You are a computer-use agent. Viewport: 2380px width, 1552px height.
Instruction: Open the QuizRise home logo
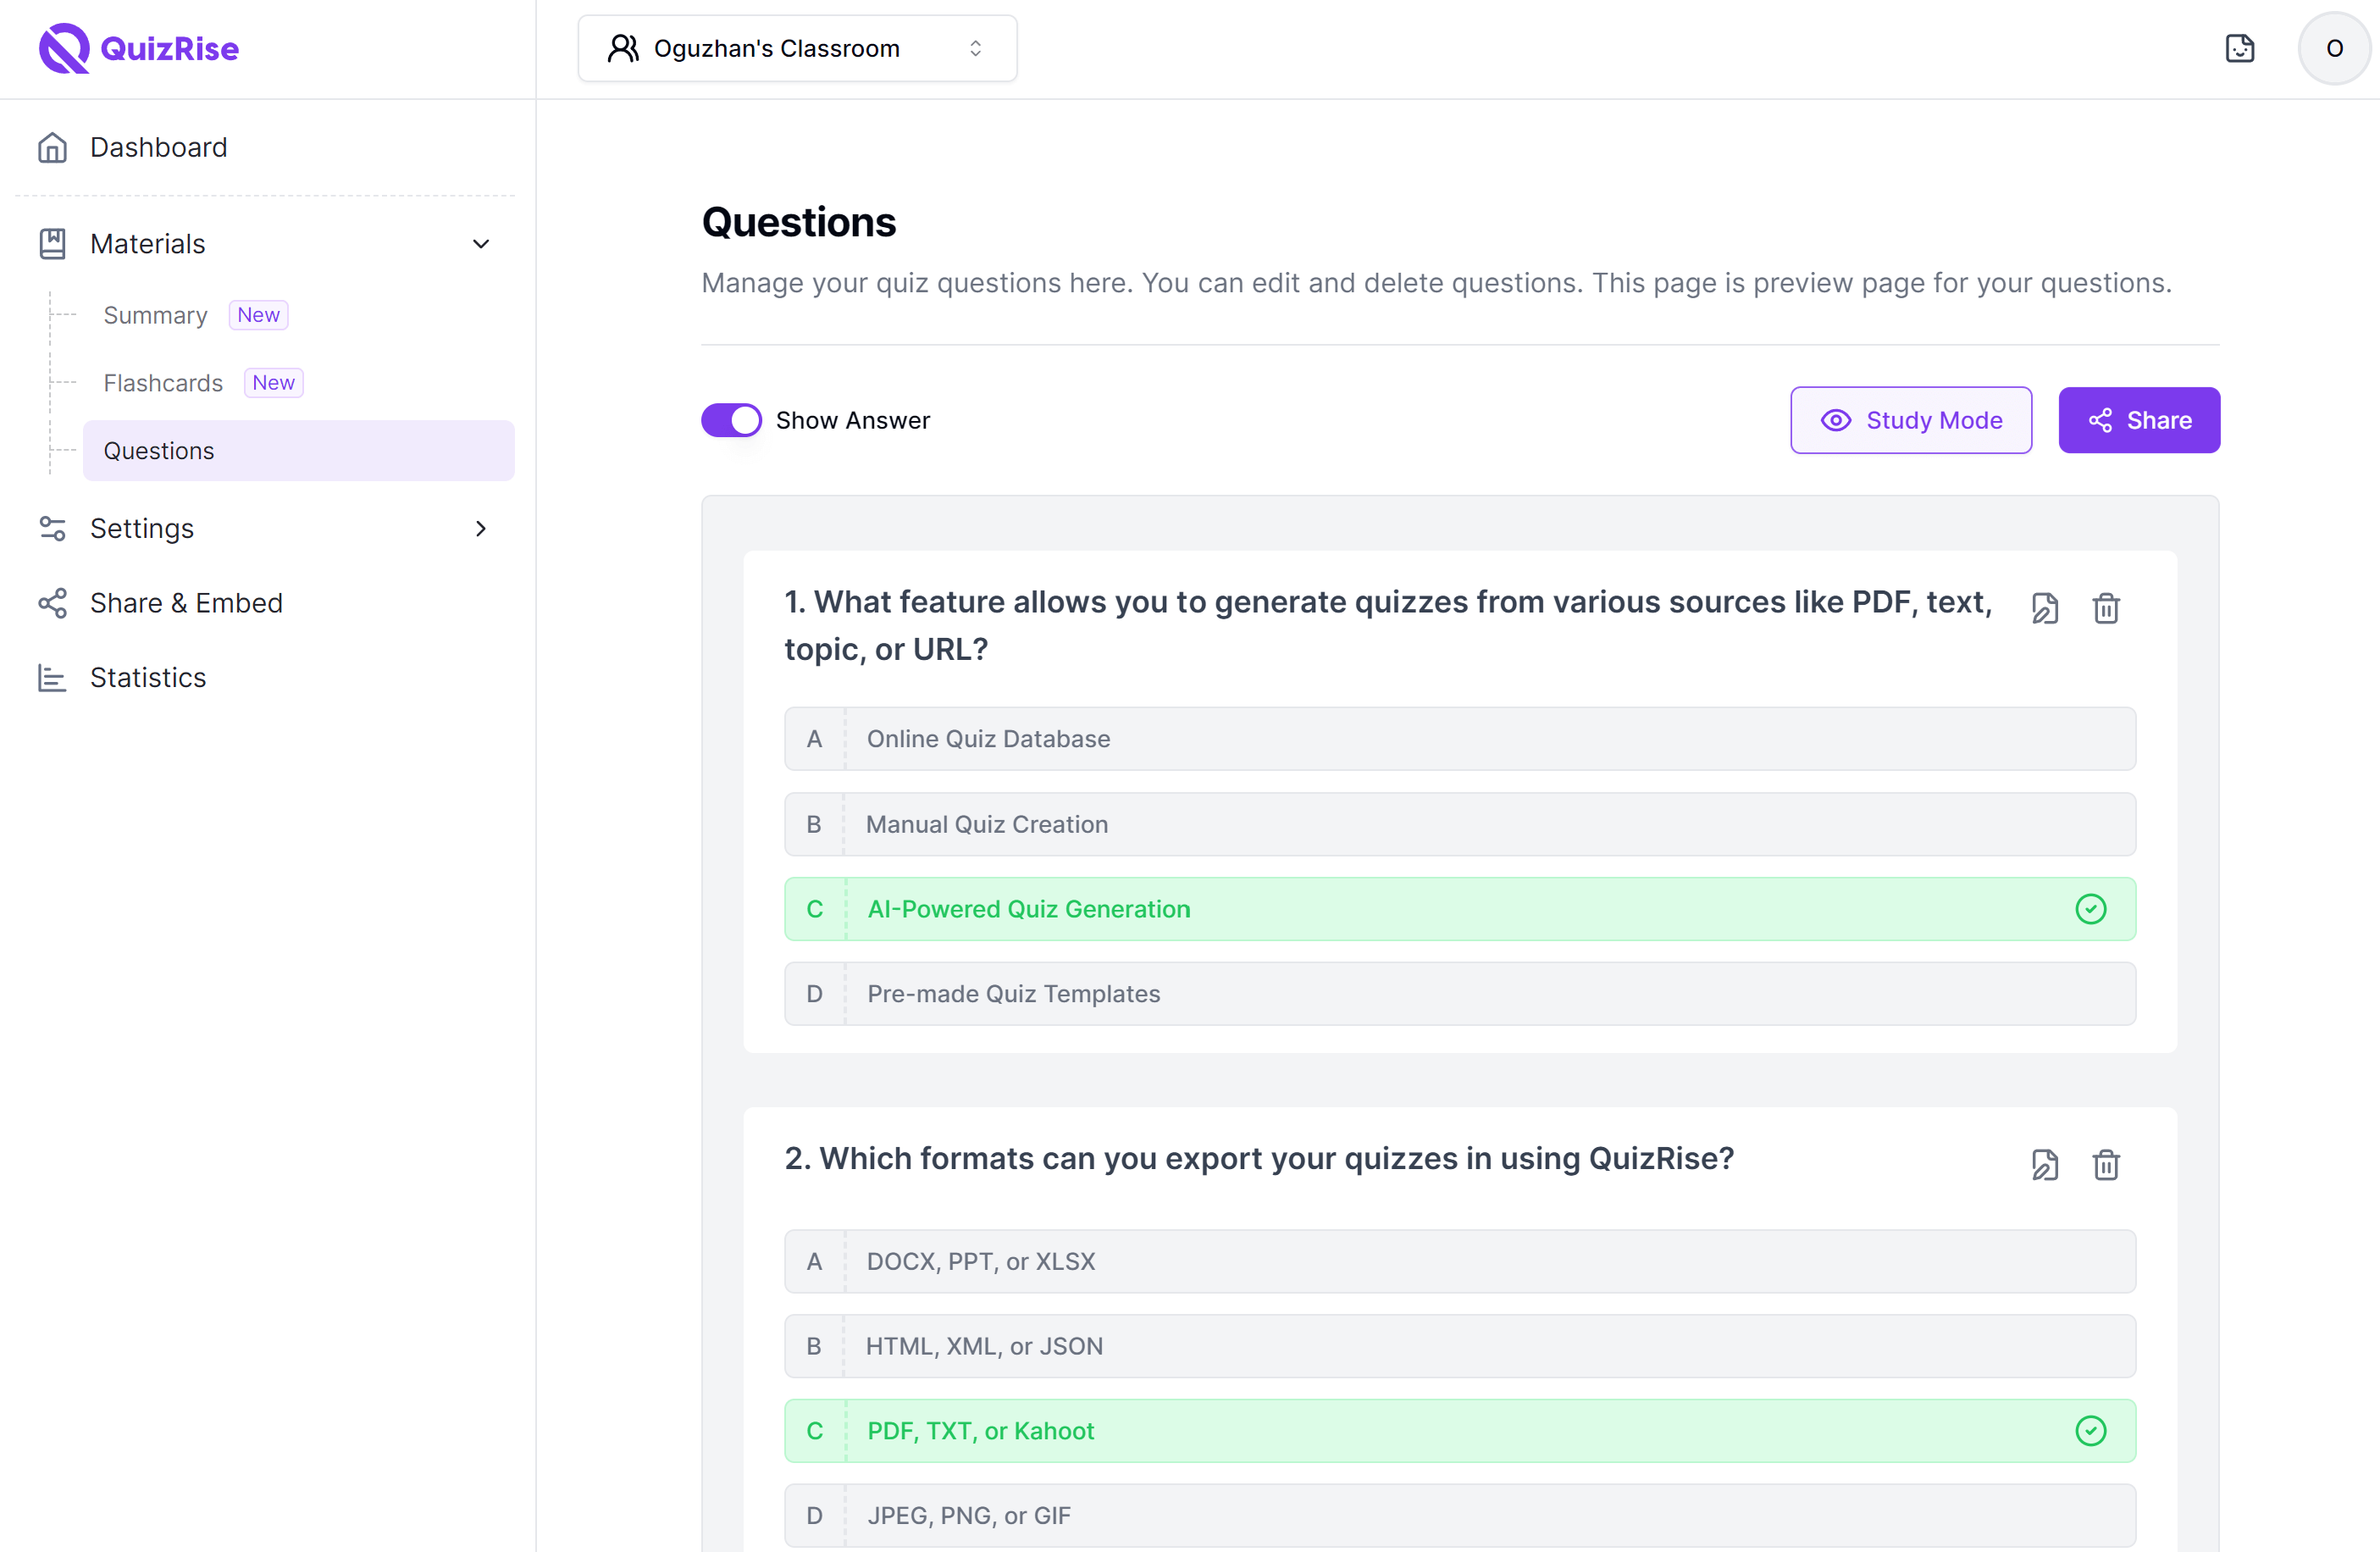click(x=138, y=48)
